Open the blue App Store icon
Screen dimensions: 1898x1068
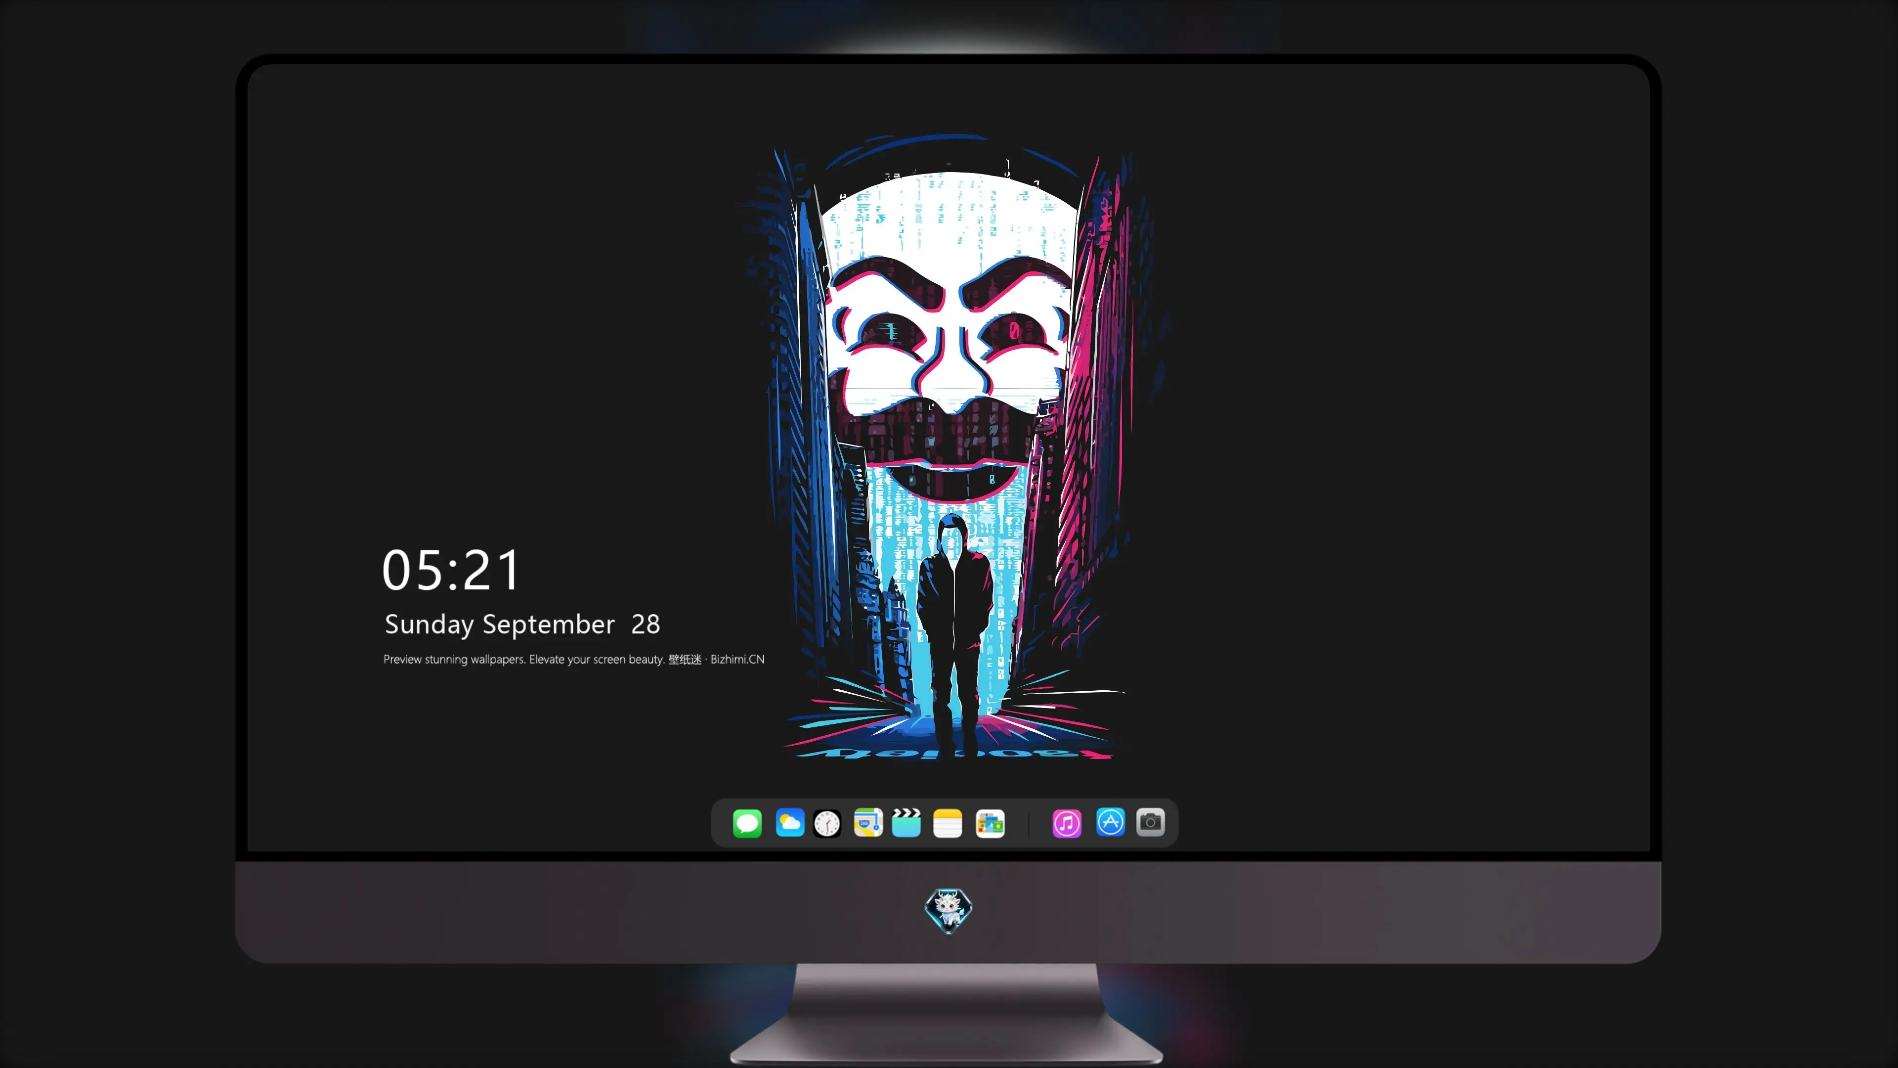(1110, 822)
